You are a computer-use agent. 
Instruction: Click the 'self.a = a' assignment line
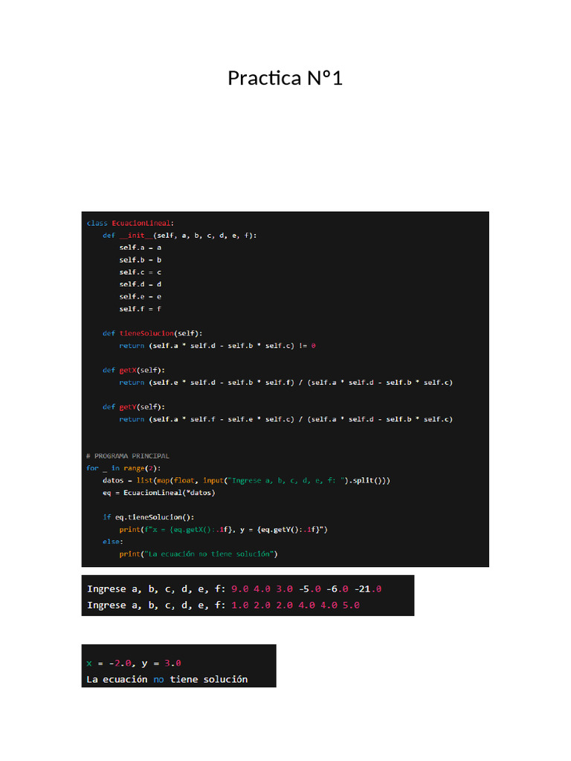[141, 247]
